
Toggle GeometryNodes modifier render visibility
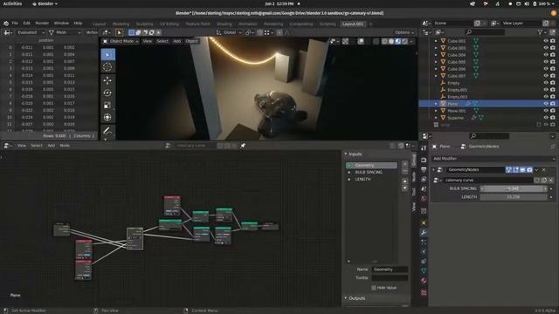[x=529, y=170]
